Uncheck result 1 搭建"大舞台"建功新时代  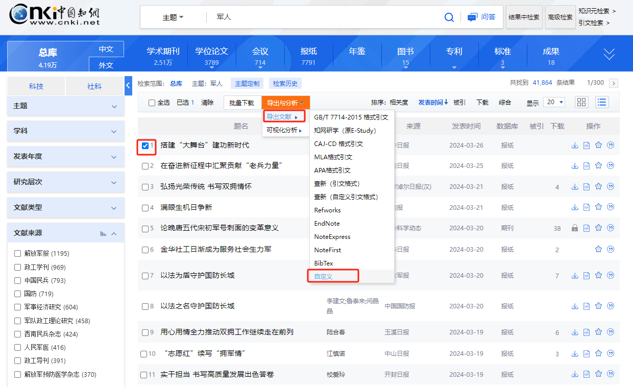(145, 146)
